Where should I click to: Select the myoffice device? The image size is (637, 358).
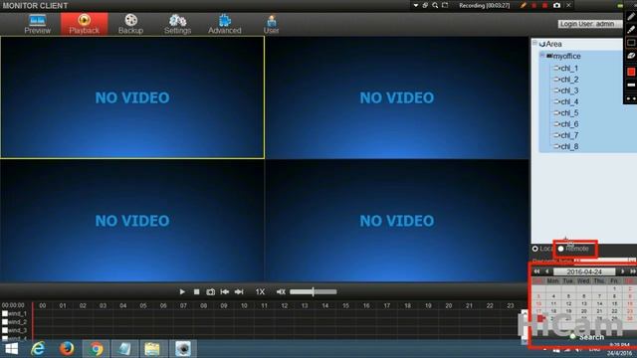pyautogui.click(x=566, y=56)
